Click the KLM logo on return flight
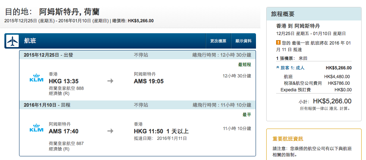366x160 pixels. [36, 128]
